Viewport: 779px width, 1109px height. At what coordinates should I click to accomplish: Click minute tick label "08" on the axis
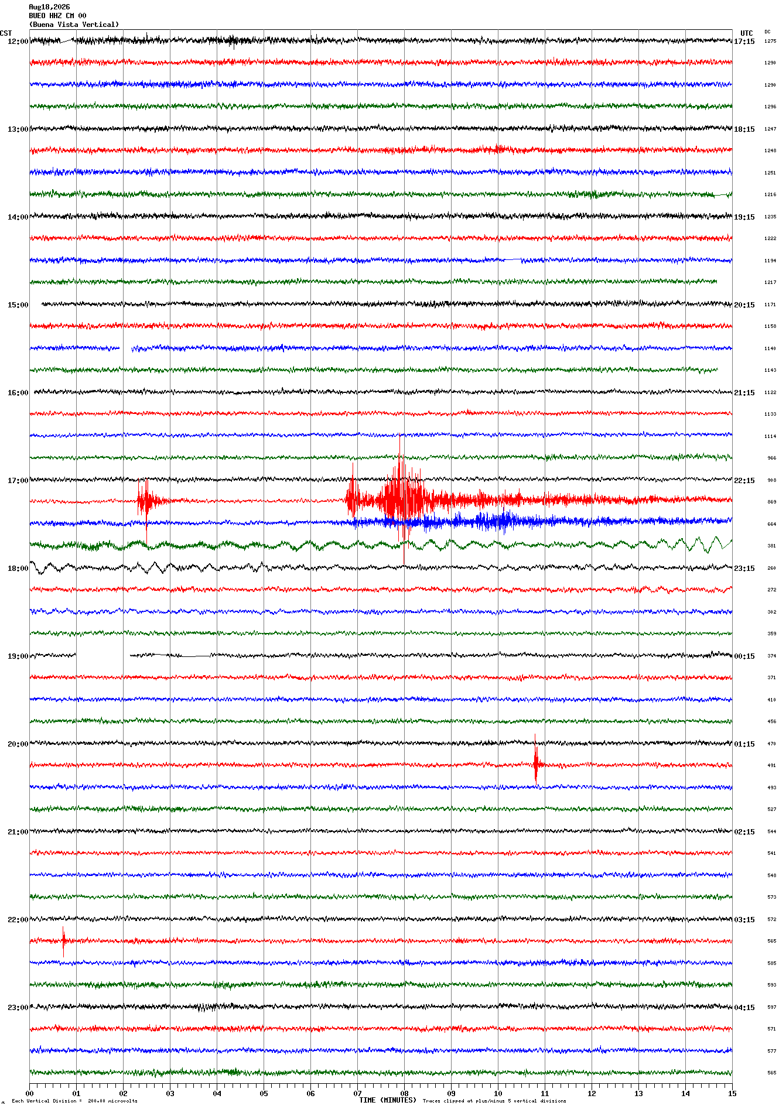(x=404, y=1093)
